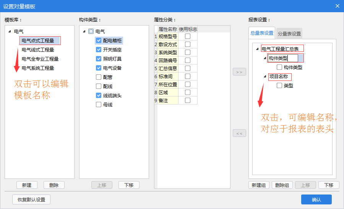Select the 电气线式工程量 template
This screenshot has height=209, width=344.
click(38, 50)
